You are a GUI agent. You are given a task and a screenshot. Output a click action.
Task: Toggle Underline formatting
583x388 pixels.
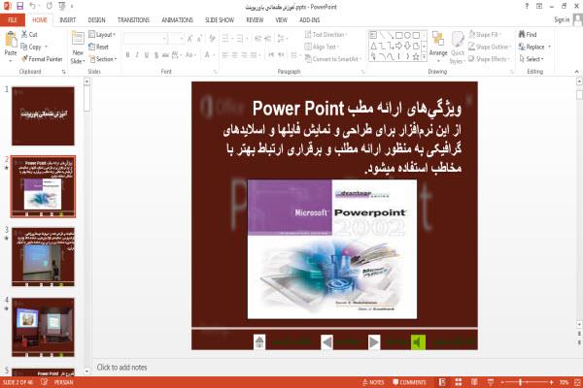(147, 55)
